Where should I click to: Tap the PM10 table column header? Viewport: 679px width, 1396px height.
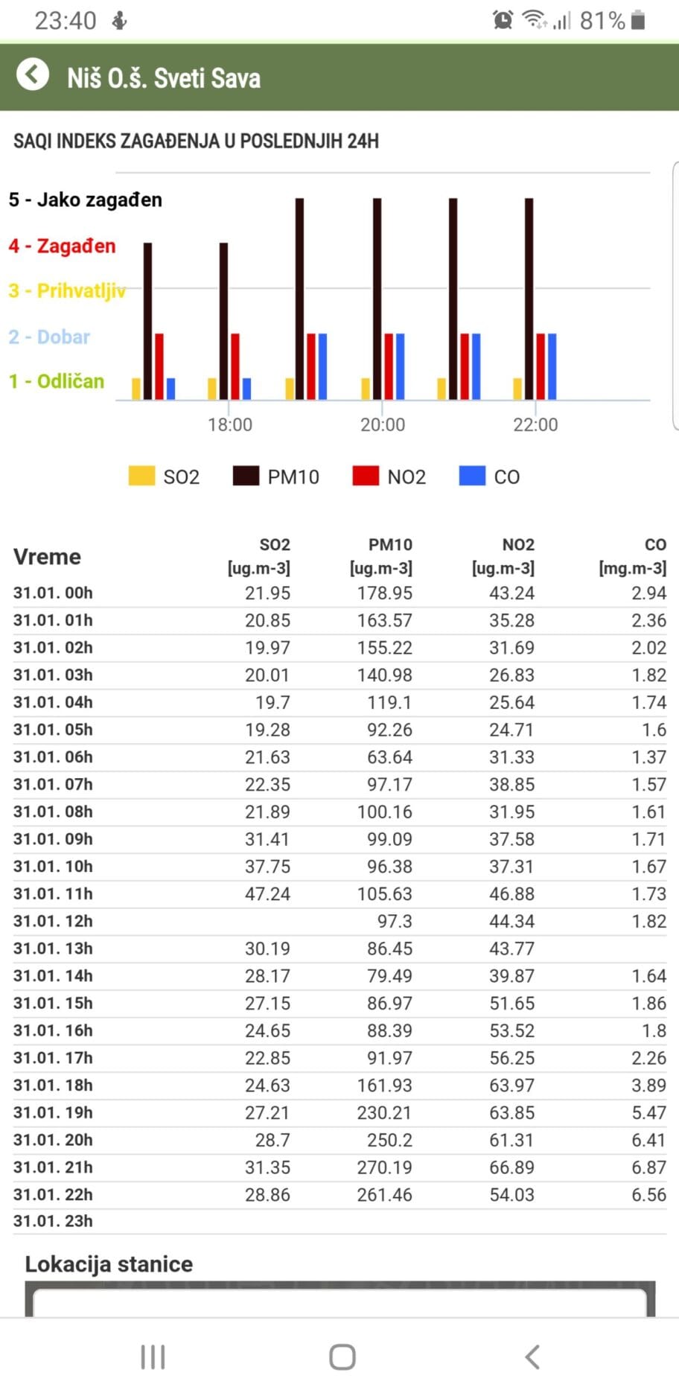[381, 556]
